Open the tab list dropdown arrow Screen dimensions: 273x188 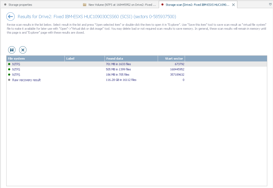click(x=270, y=4)
